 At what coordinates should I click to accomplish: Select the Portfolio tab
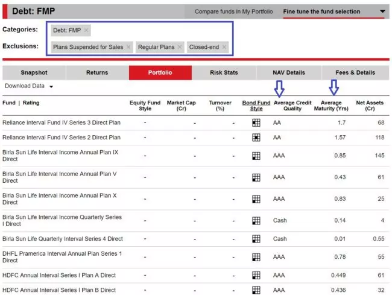click(x=160, y=72)
